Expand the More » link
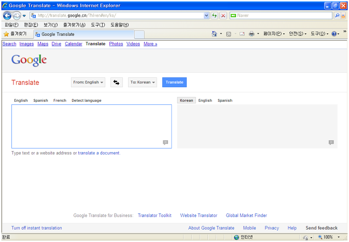This screenshot has width=349, height=242. [150, 44]
